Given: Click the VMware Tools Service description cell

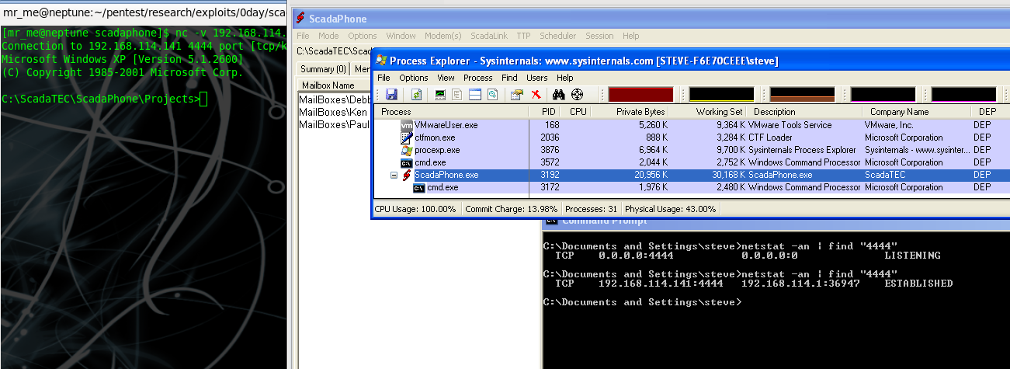Looking at the screenshot, I should pos(790,125).
